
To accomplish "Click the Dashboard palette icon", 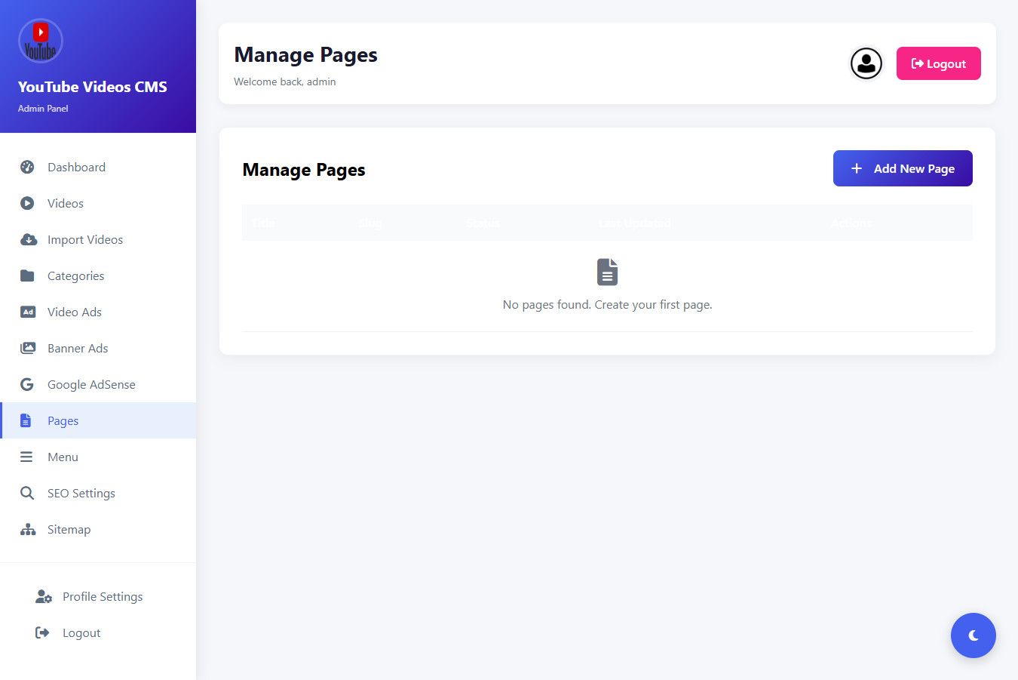I will 27,167.
